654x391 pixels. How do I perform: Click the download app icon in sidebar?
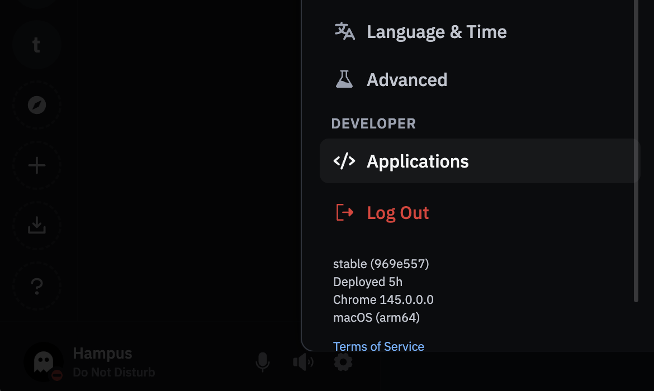(x=37, y=226)
